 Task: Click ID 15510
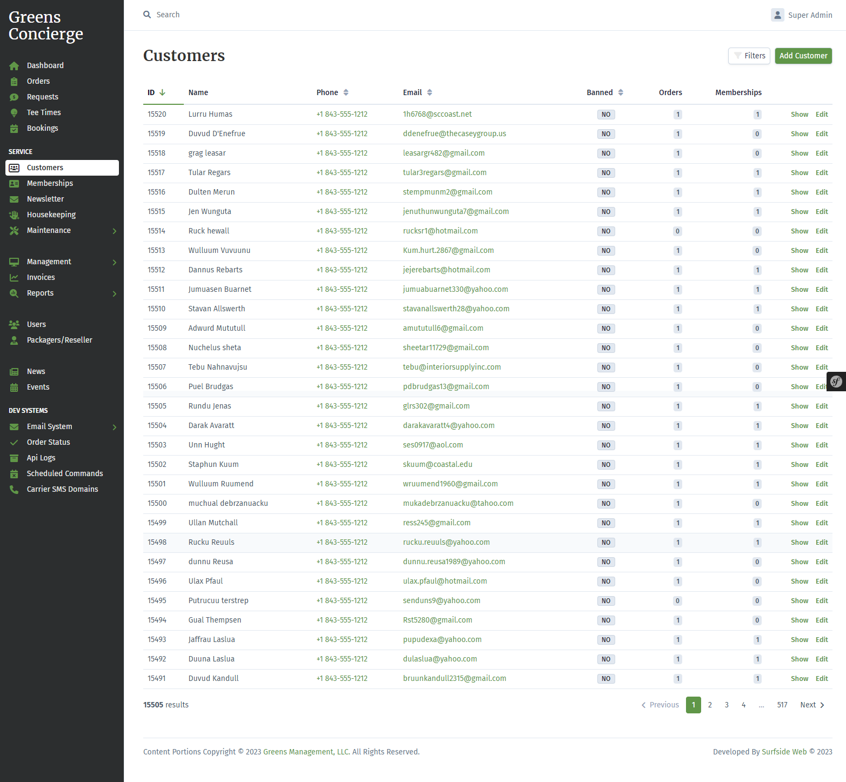point(157,309)
